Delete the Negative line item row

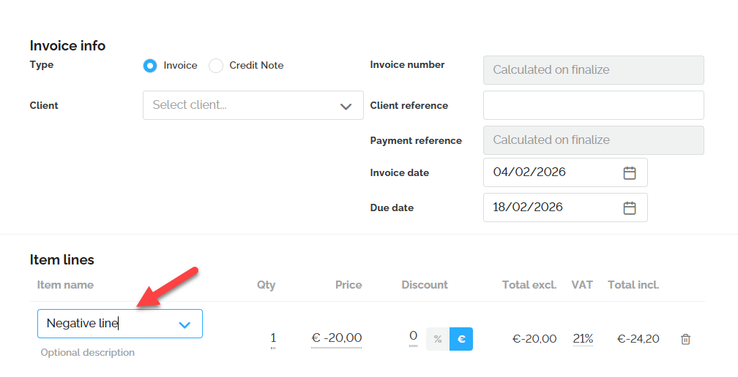[x=685, y=339]
